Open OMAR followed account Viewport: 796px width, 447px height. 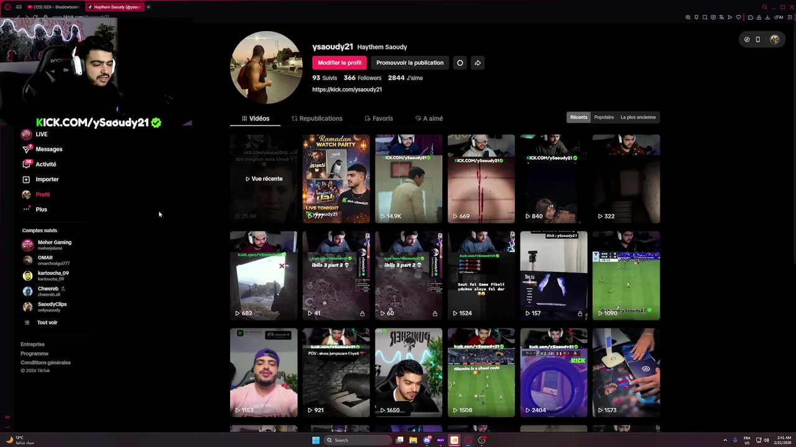pos(46,260)
